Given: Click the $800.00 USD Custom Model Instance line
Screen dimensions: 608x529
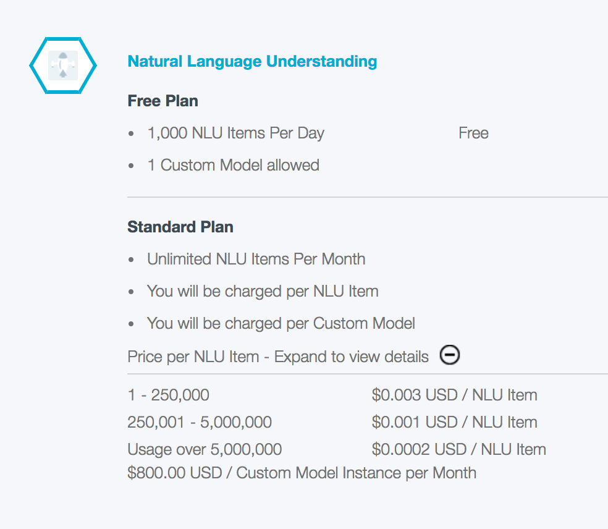Looking at the screenshot, I should click(302, 473).
